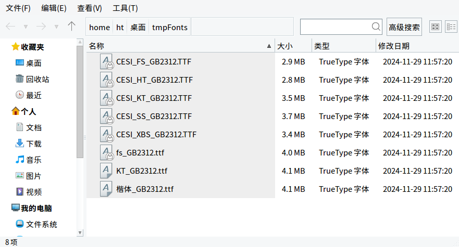
Task: Go up to parent folder arrow
Action: [x=71, y=27]
